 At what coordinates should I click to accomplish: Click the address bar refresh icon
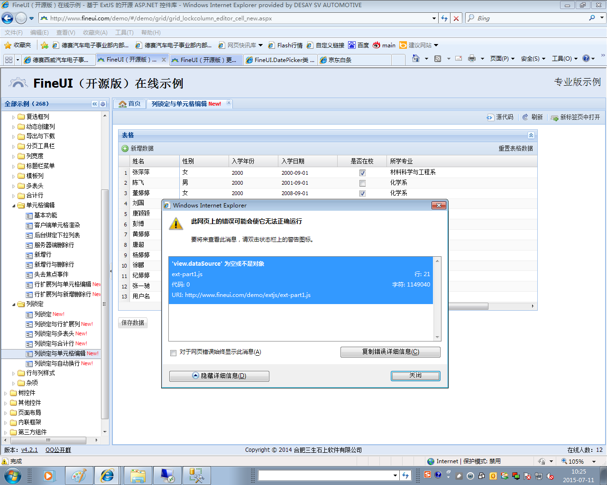(444, 18)
